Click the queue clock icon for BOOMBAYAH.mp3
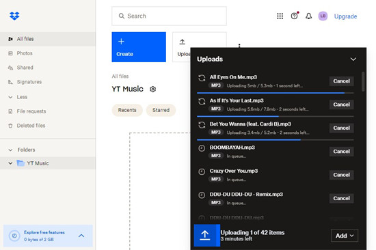This screenshot has height=250, width=376. pyautogui.click(x=202, y=148)
